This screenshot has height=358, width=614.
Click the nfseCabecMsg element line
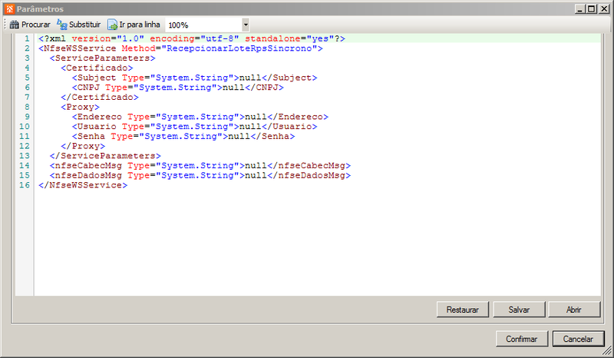point(200,166)
